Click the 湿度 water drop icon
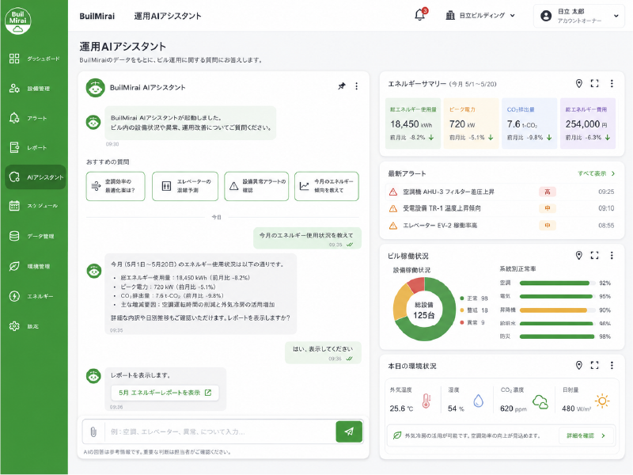633x475 pixels. coord(479,401)
